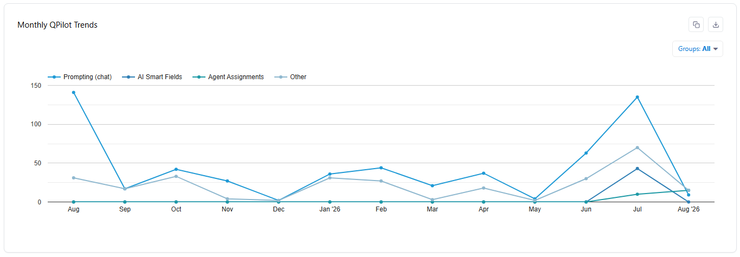Screen dimensions: 740x257
Task: Click the Other series point in Jun
Action: click(x=586, y=178)
